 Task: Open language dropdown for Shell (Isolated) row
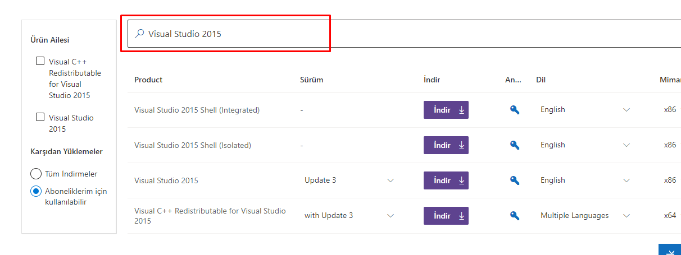[626, 145]
